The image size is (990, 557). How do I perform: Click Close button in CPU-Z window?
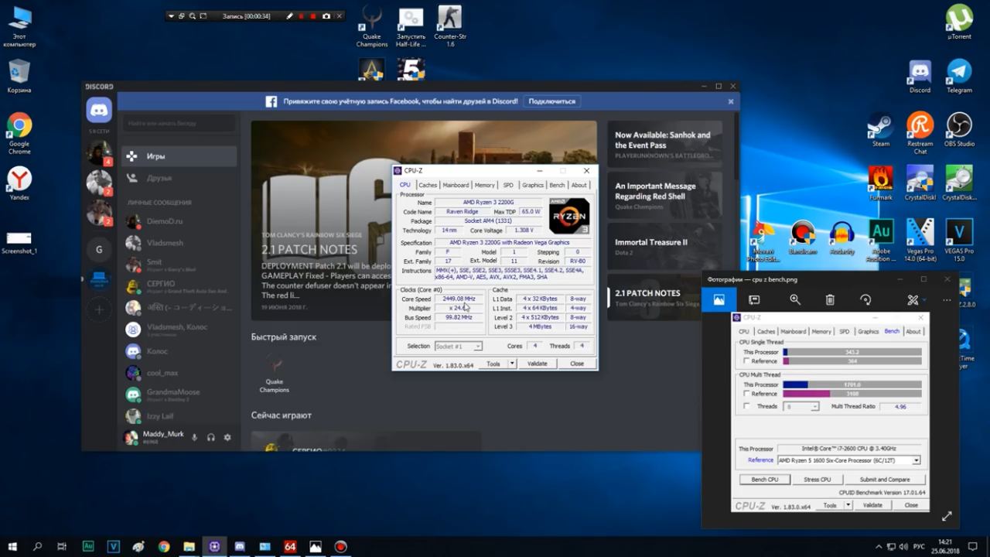[577, 364]
